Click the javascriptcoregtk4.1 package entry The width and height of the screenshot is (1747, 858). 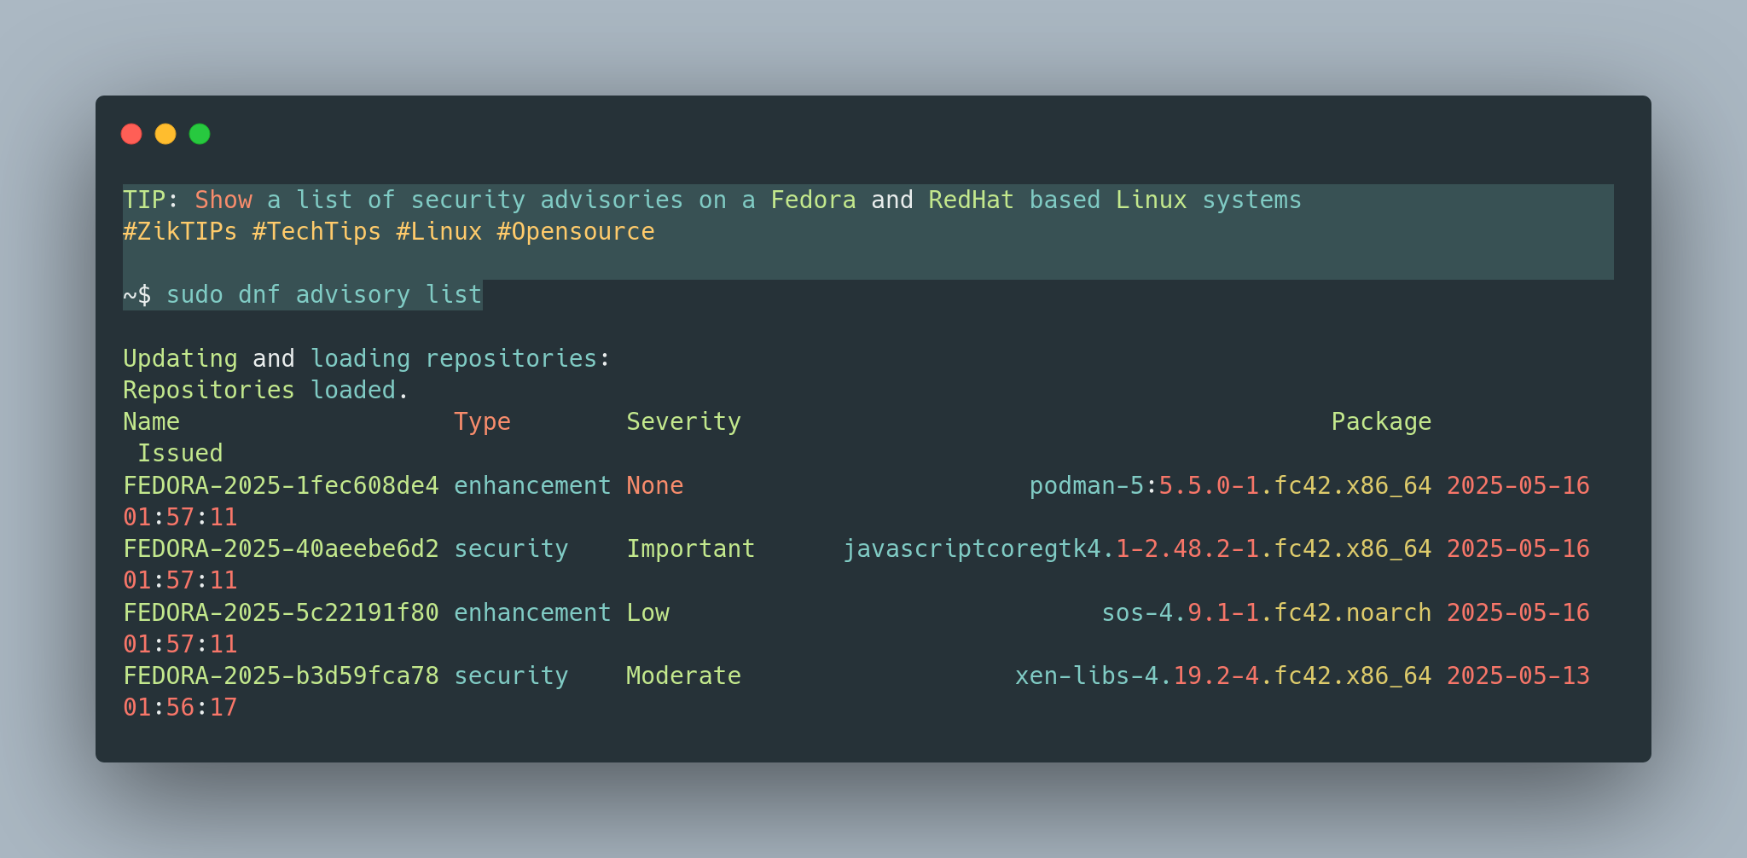(x=1137, y=549)
